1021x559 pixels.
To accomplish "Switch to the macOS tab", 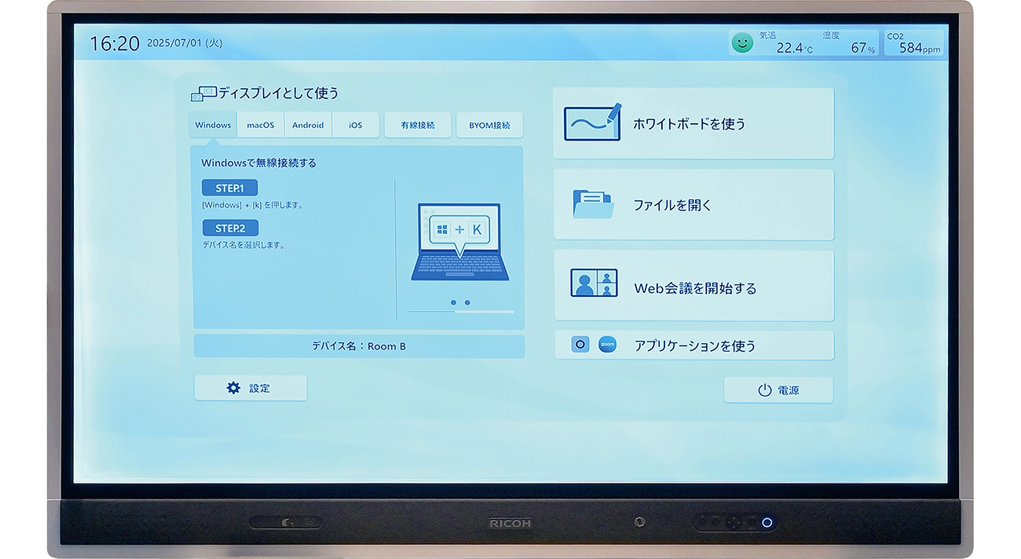I will point(260,125).
